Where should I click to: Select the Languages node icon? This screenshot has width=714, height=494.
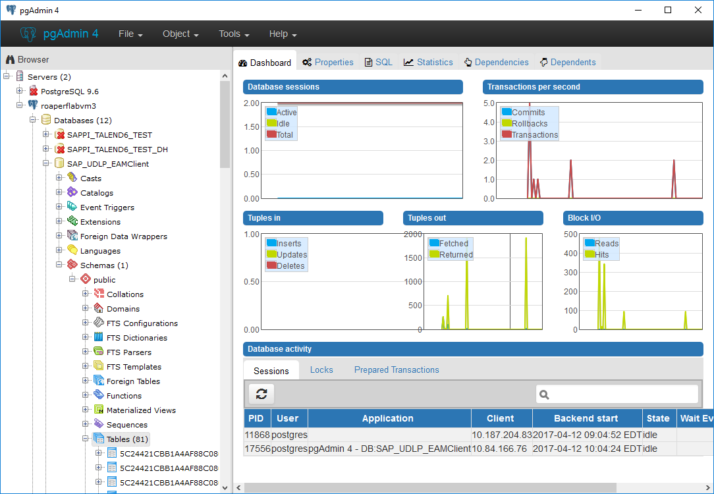(x=72, y=250)
